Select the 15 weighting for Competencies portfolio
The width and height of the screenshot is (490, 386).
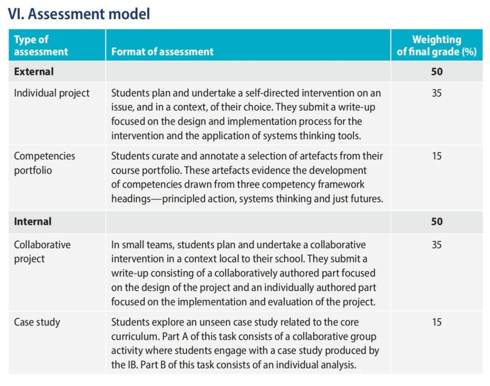(x=436, y=156)
